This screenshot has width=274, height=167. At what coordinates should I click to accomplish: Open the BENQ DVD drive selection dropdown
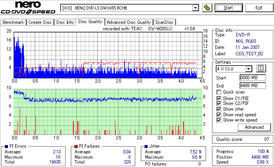point(195,8)
